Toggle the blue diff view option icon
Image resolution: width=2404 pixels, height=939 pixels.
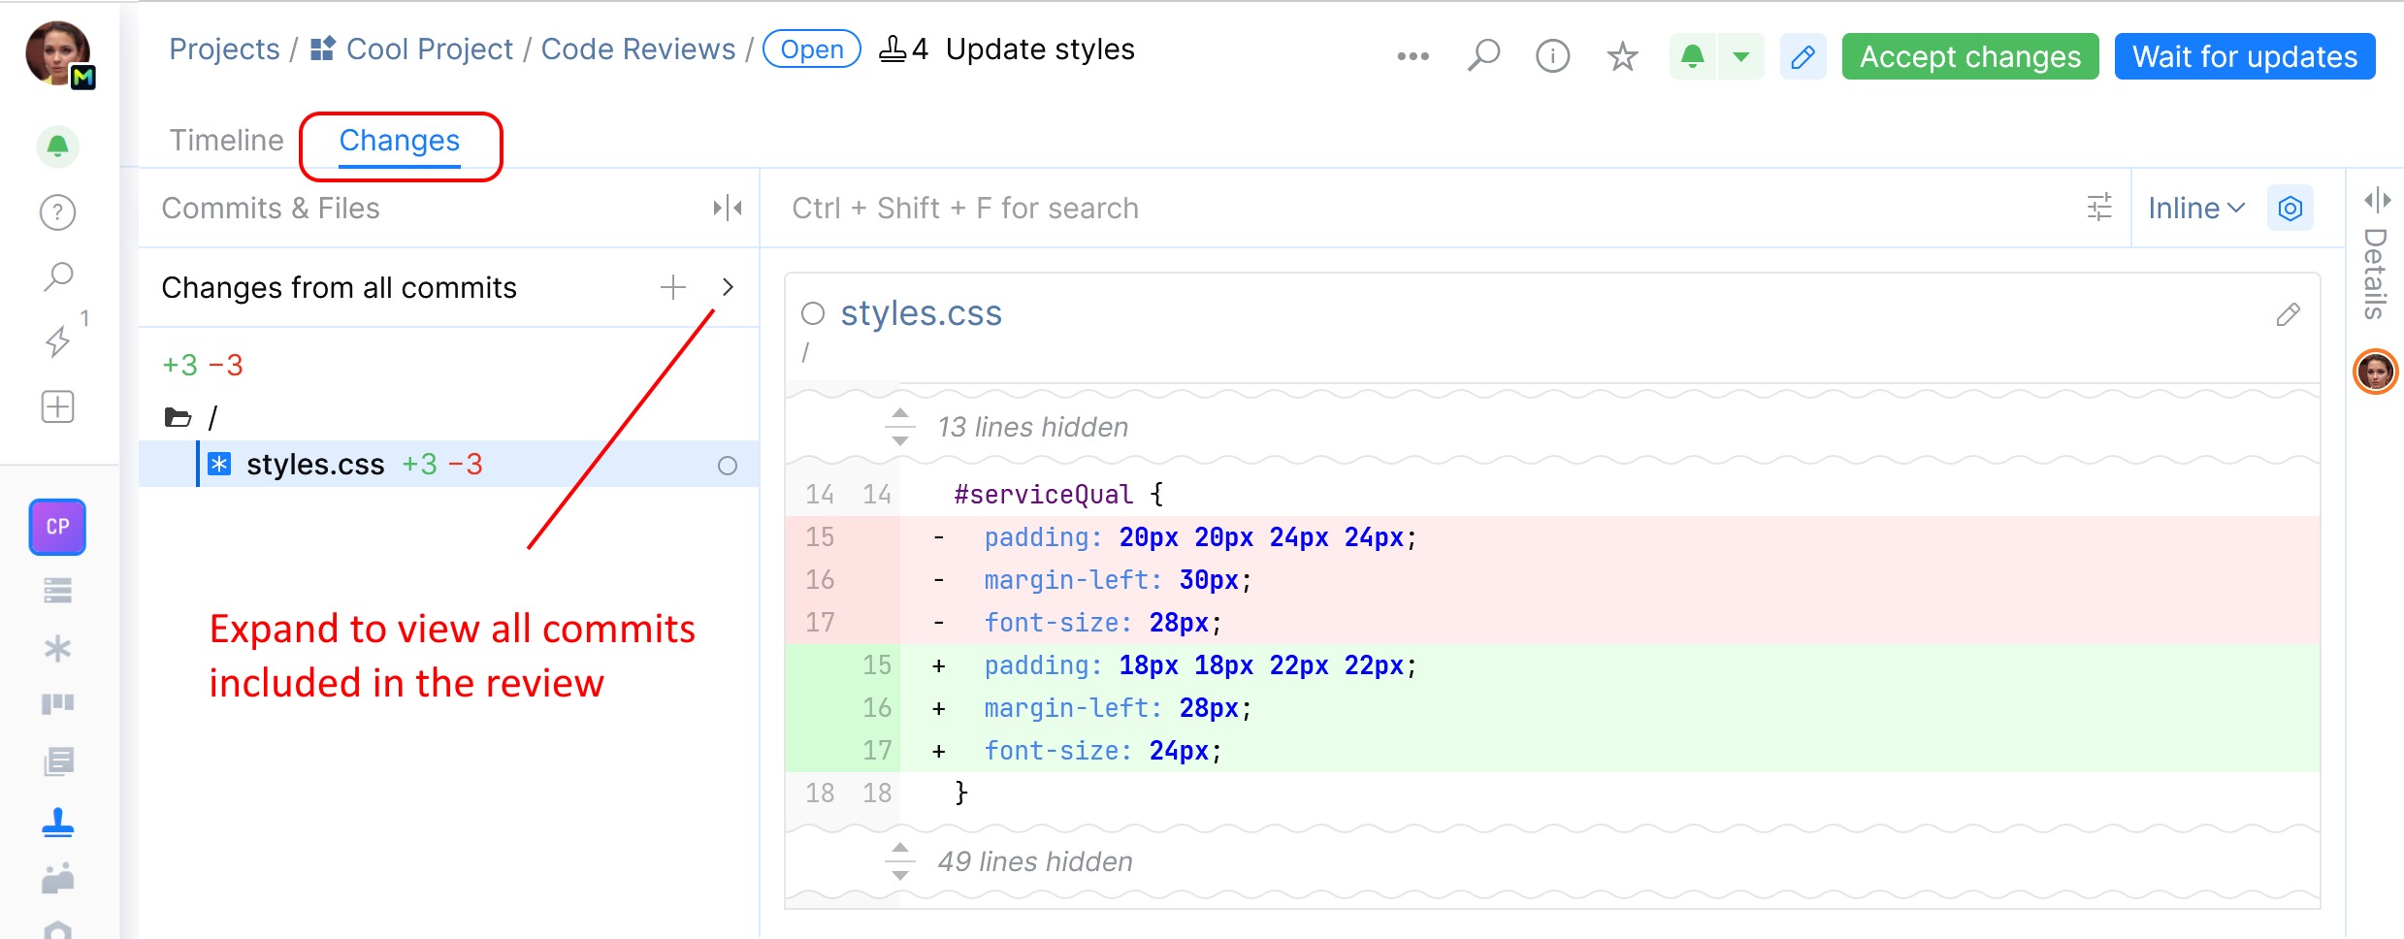click(2290, 208)
